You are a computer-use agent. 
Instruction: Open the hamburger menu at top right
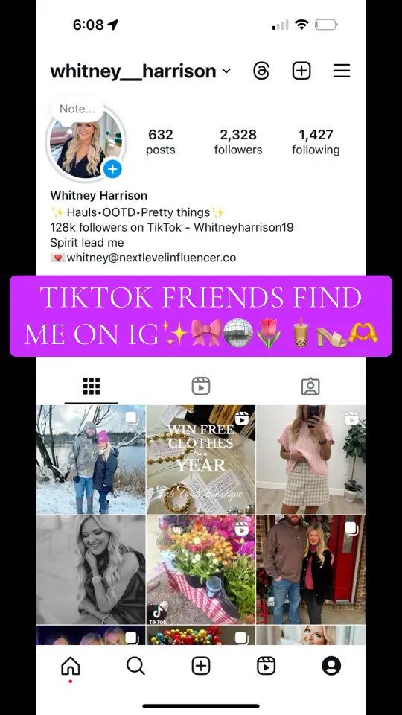pos(342,71)
